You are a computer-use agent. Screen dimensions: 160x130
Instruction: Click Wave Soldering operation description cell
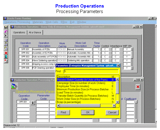pyautogui.click(x=44, y=60)
